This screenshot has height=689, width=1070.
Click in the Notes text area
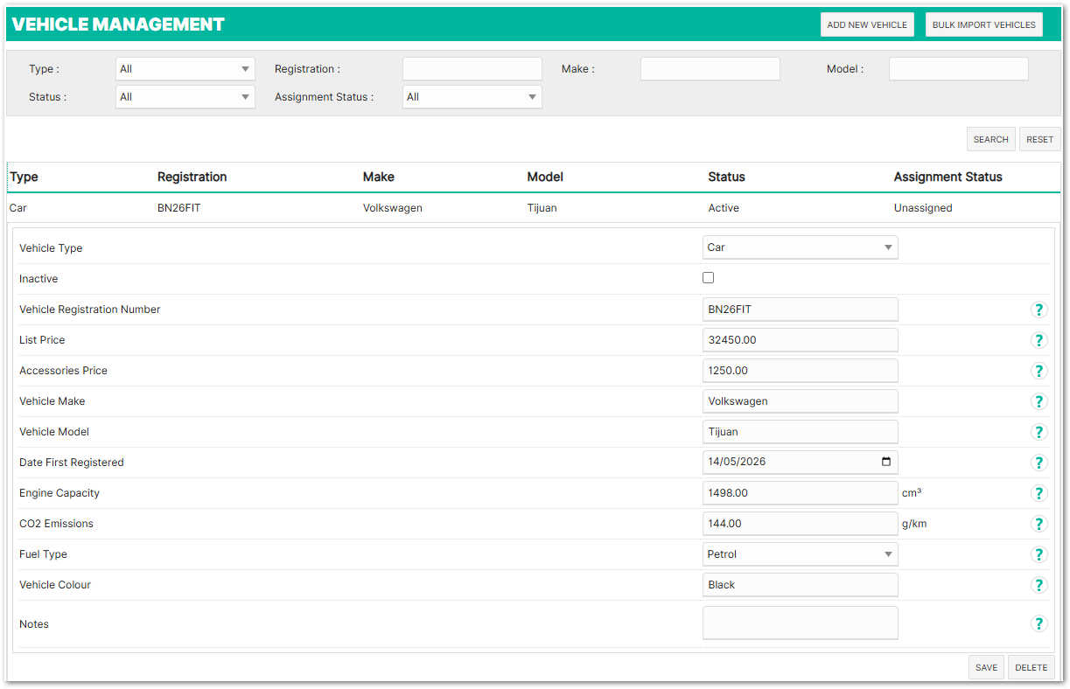tap(800, 623)
